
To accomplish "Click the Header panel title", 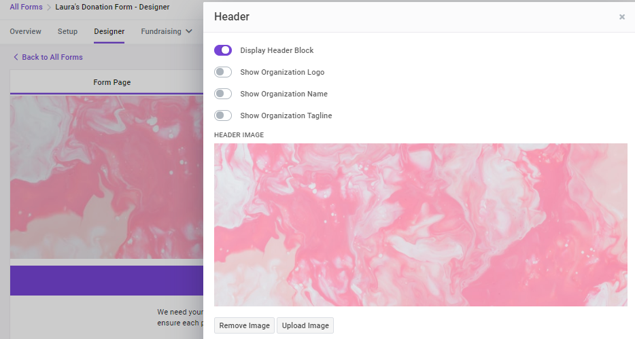I will click(232, 16).
